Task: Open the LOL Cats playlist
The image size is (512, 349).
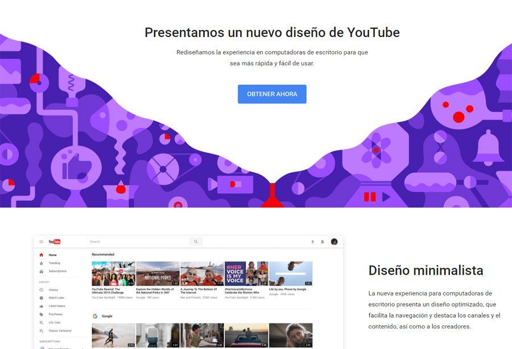Action: point(55,322)
